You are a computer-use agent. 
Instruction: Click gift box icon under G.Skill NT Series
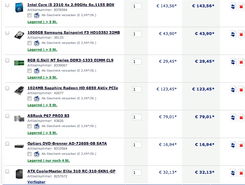pyautogui.click(x=37, y=71)
